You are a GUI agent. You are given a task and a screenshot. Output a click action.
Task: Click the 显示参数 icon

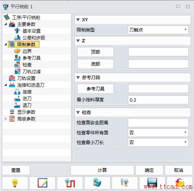(x=12, y=112)
